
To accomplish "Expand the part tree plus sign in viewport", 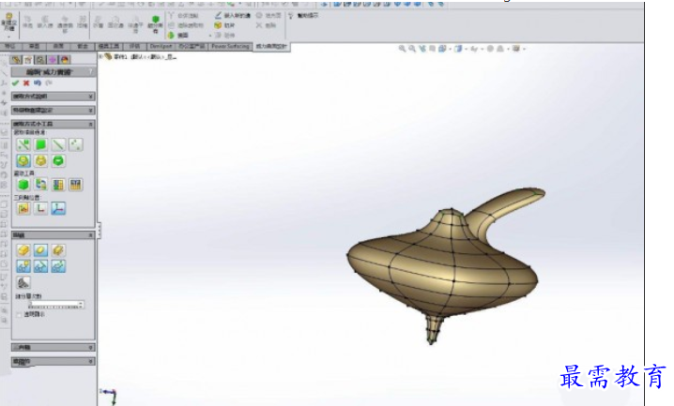I will pyautogui.click(x=101, y=56).
